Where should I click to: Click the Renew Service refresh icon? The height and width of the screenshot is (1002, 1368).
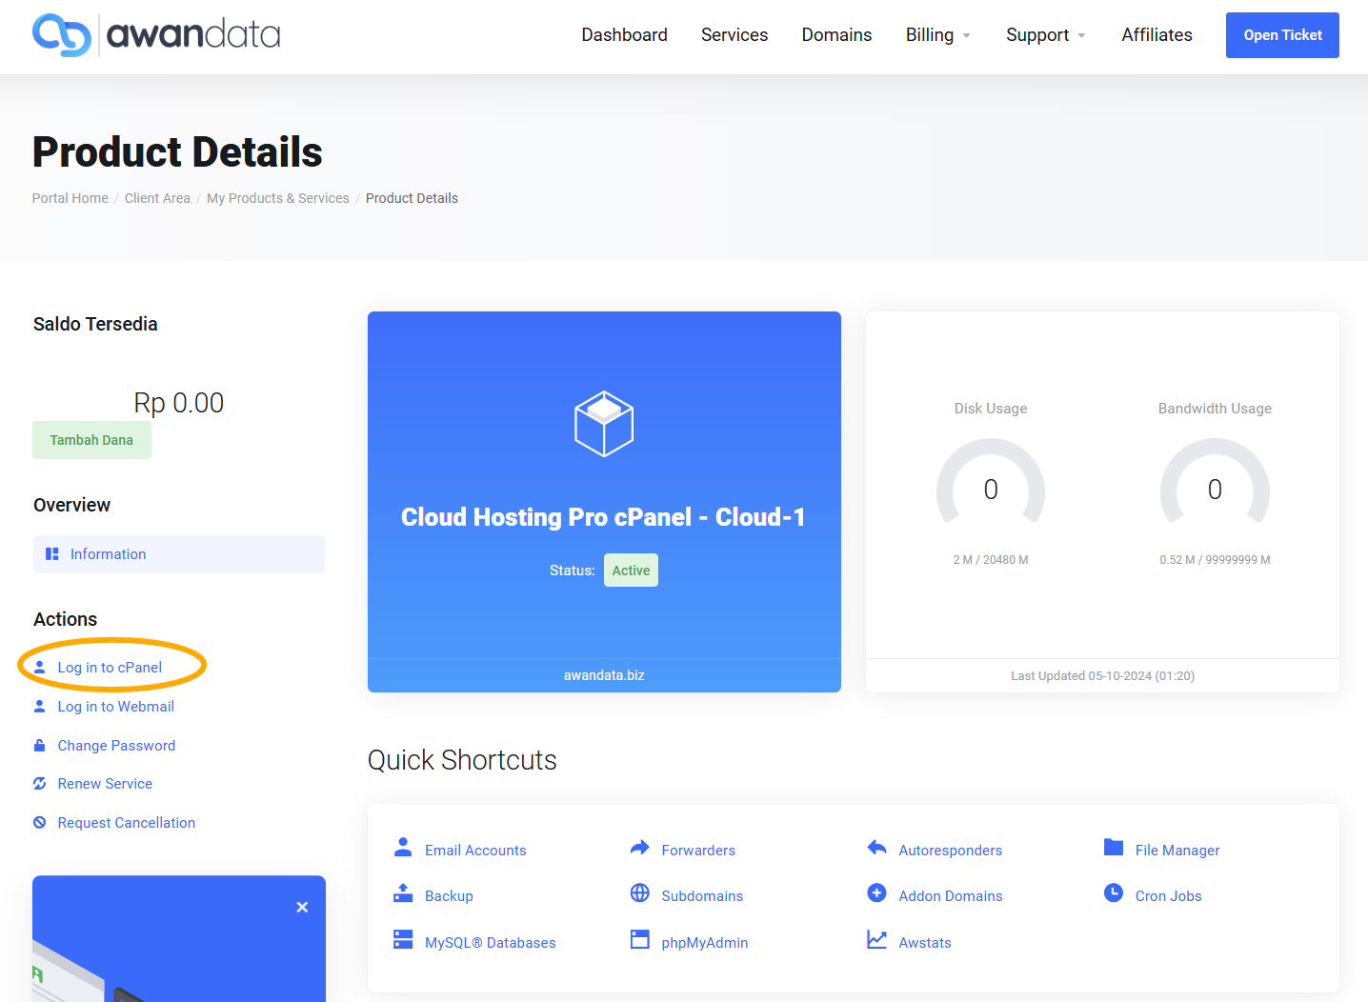click(40, 784)
